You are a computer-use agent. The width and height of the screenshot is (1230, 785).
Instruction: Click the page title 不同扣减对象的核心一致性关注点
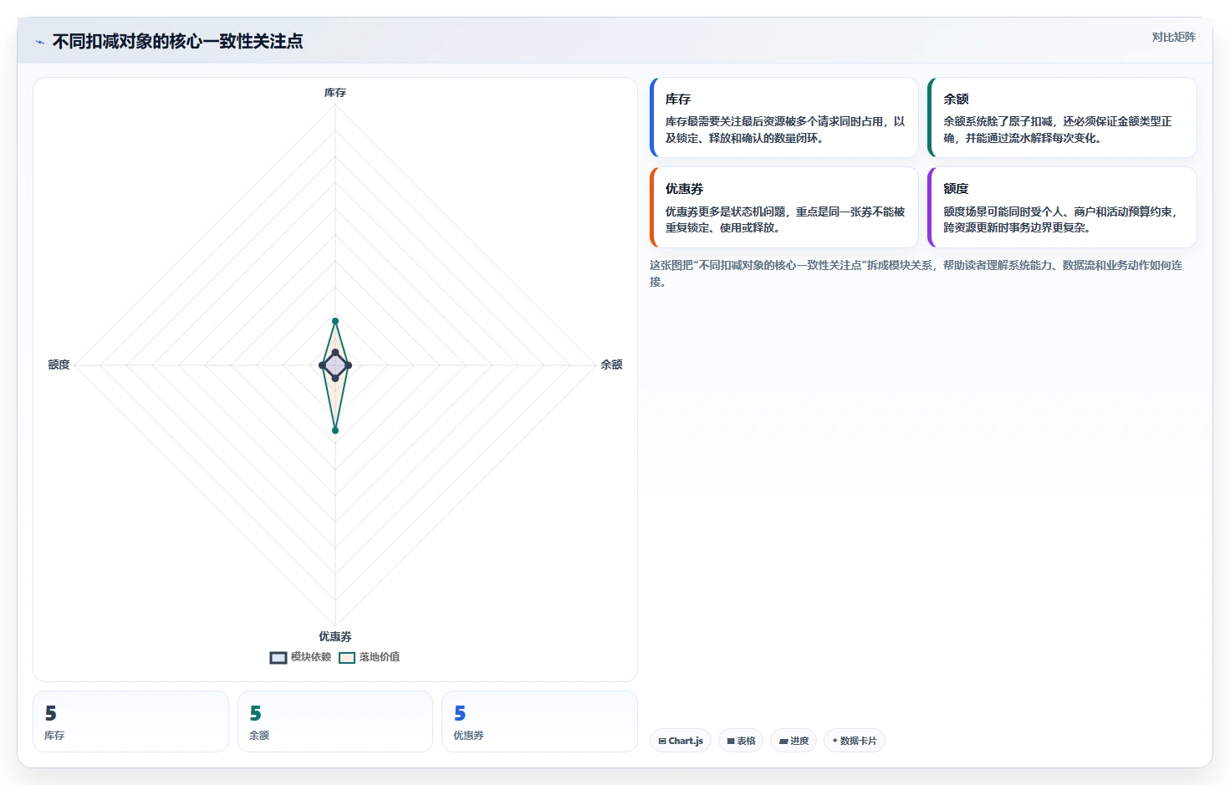point(177,41)
